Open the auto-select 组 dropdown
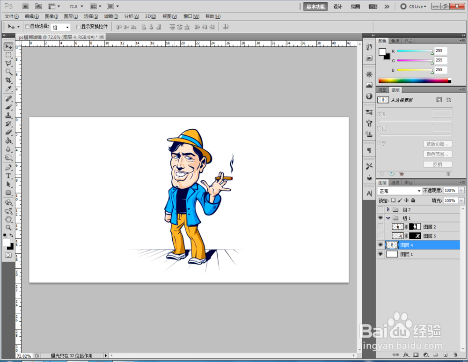Screen dimensions: 468x362 tap(60, 27)
